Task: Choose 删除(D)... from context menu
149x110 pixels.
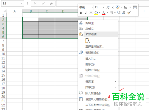Action: point(98,64)
